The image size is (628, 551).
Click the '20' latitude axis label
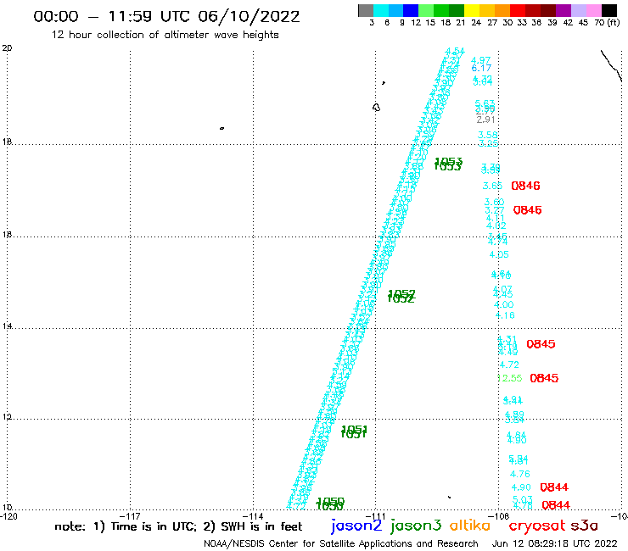(x=7, y=48)
